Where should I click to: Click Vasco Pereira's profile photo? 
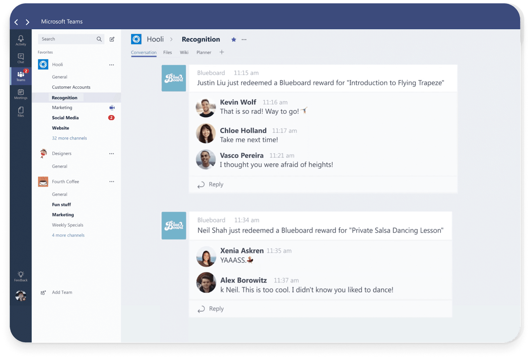pyautogui.click(x=206, y=160)
